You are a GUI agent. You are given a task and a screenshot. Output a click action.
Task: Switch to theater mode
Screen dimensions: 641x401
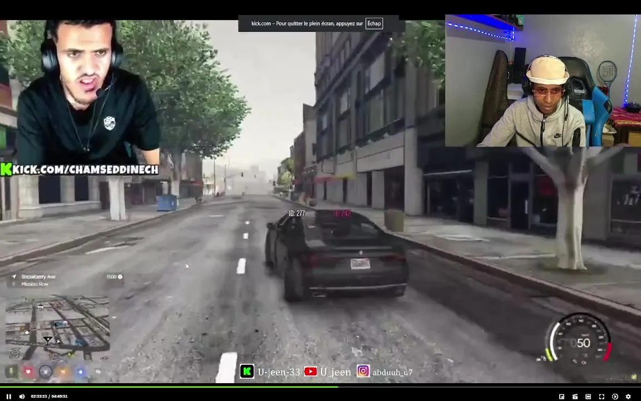[588, 397]
